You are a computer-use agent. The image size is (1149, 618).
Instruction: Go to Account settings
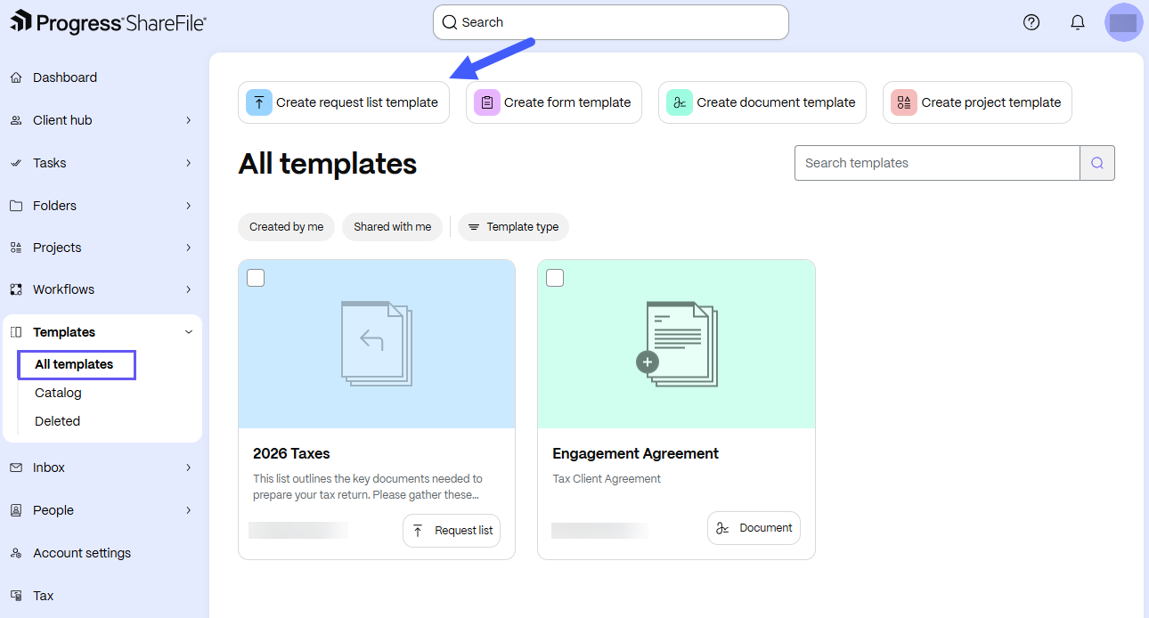[82, 553]
